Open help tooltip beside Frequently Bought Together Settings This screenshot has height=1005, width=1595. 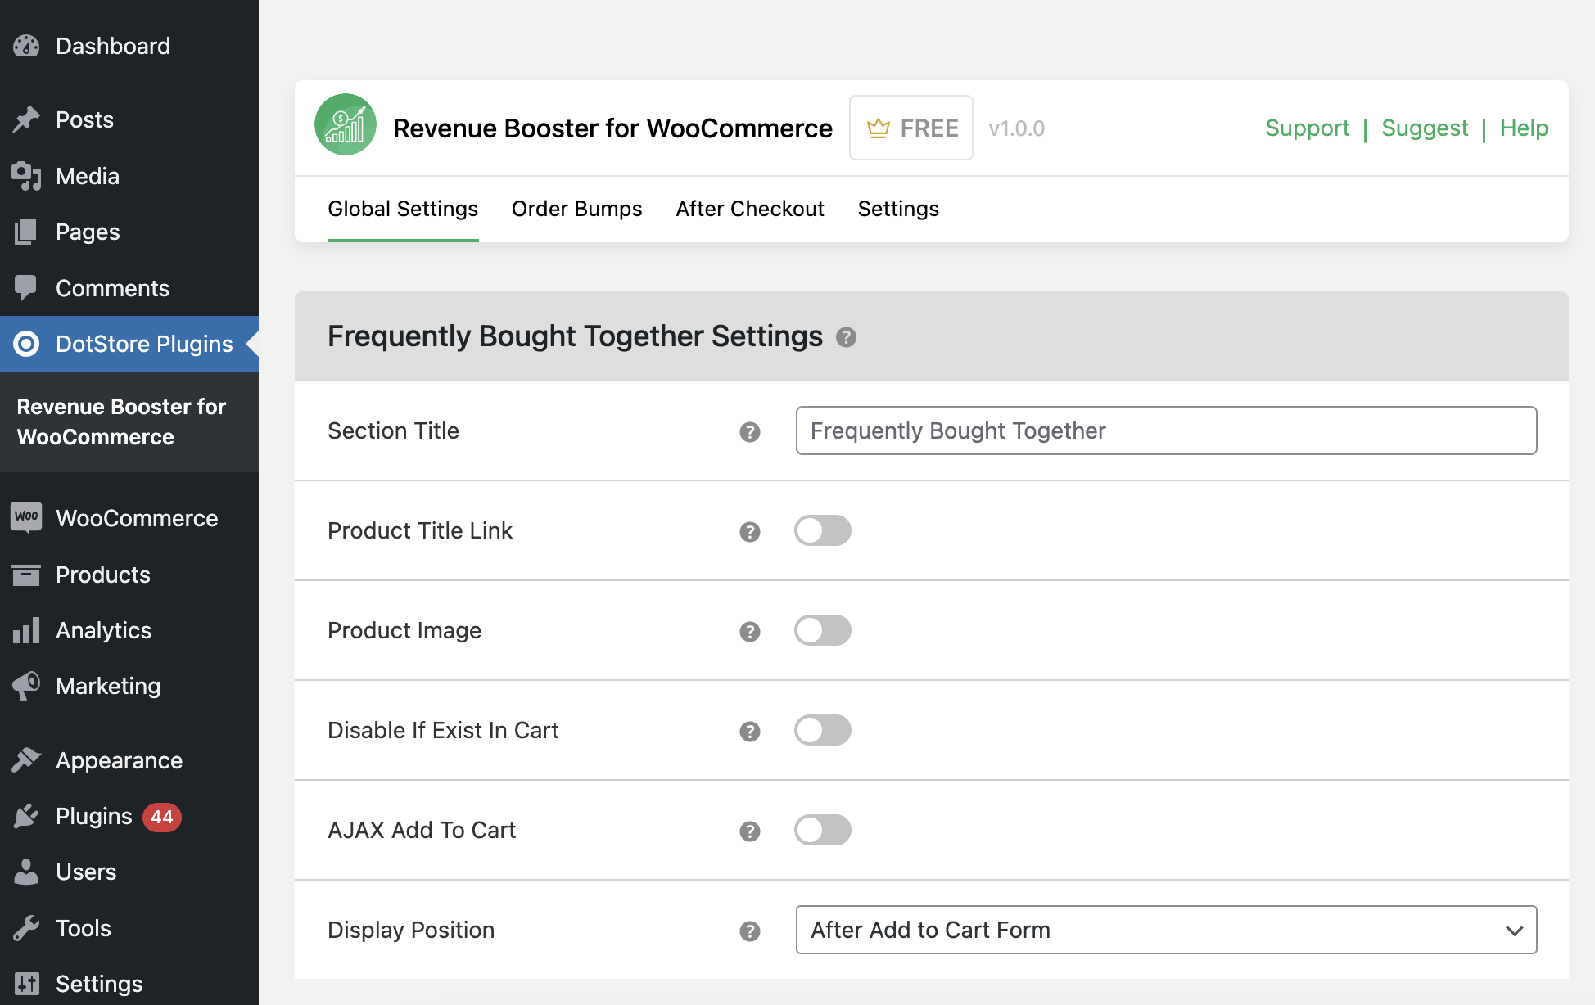[846, 337]
